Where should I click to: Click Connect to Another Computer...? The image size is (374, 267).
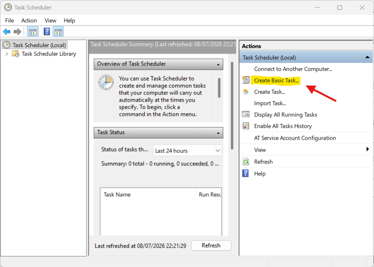click(x=293, y=69)
